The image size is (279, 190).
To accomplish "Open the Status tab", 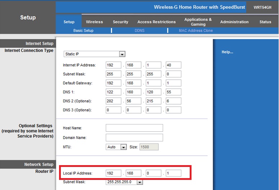I will [265, 22].
